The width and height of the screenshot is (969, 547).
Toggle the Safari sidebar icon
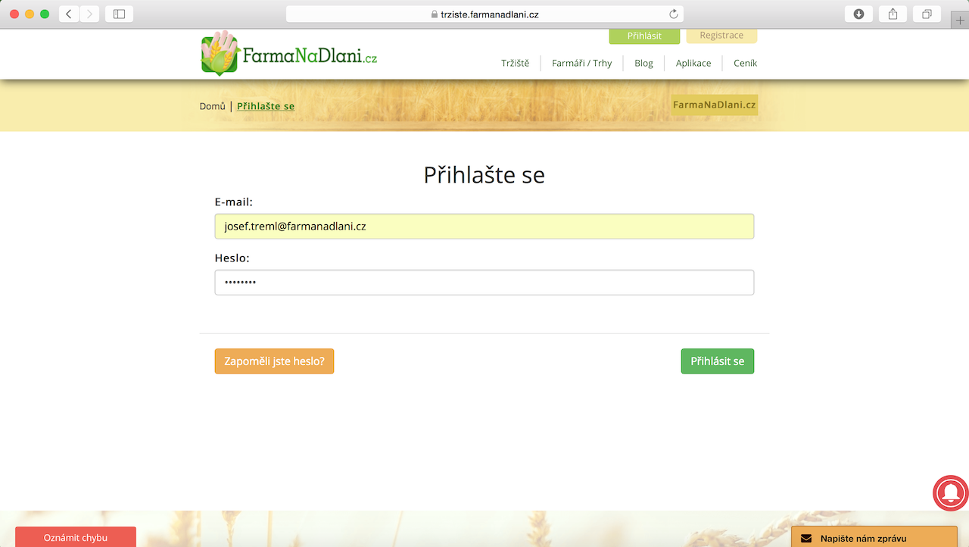[119, 14]
